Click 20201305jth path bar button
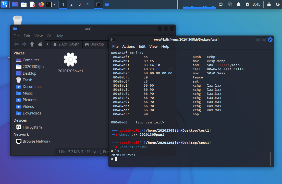 tap(67, 44)
